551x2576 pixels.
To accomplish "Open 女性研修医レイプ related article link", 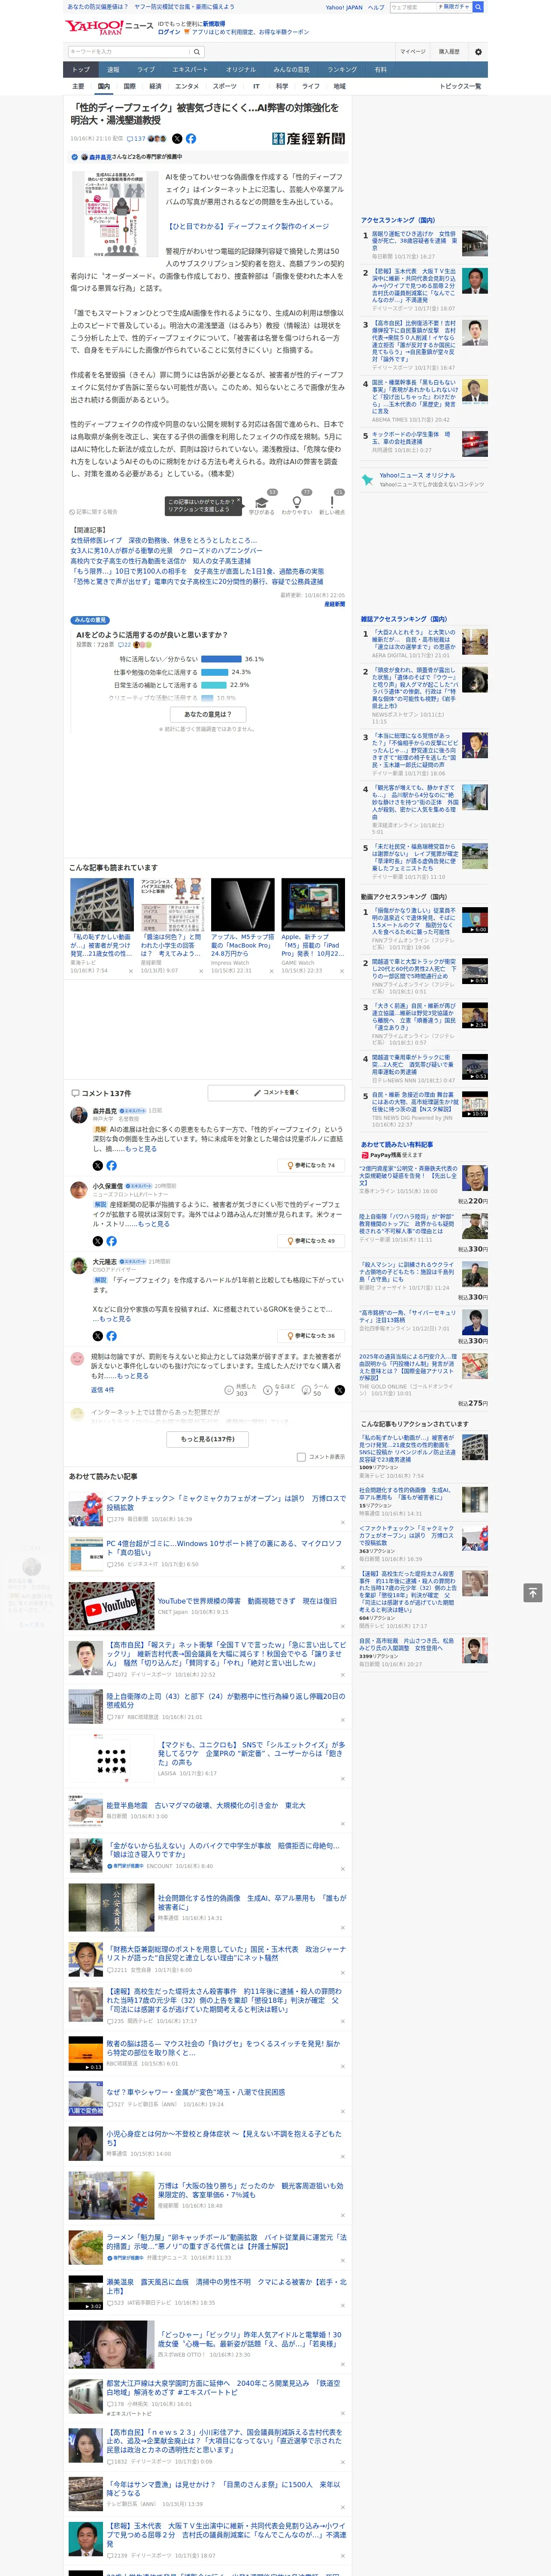I will point(163,540).
